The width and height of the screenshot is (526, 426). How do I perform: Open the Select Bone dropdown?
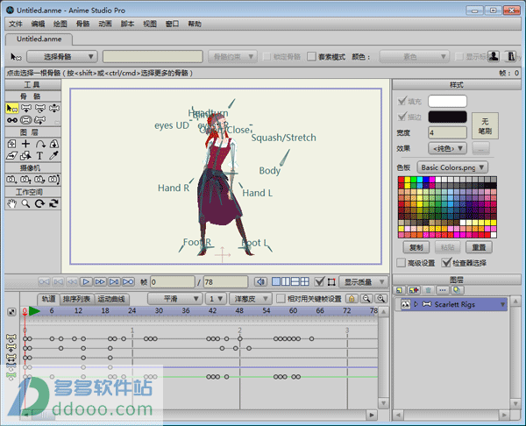click(x=62, y=56)
